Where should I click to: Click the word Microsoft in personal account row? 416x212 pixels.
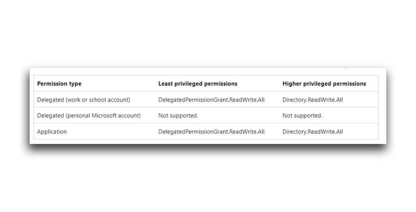(x=104, y=116)
